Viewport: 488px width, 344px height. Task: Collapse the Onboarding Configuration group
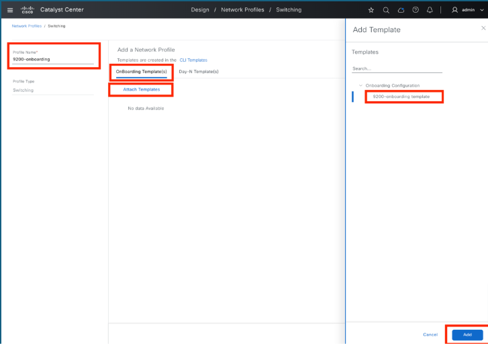(360, 85)
